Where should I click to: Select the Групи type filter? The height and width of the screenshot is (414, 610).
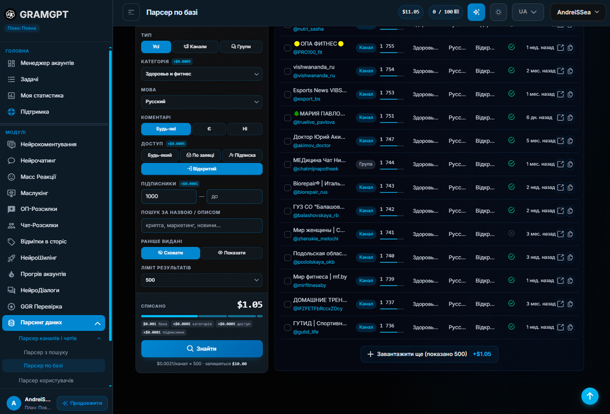tap(241, 47)
